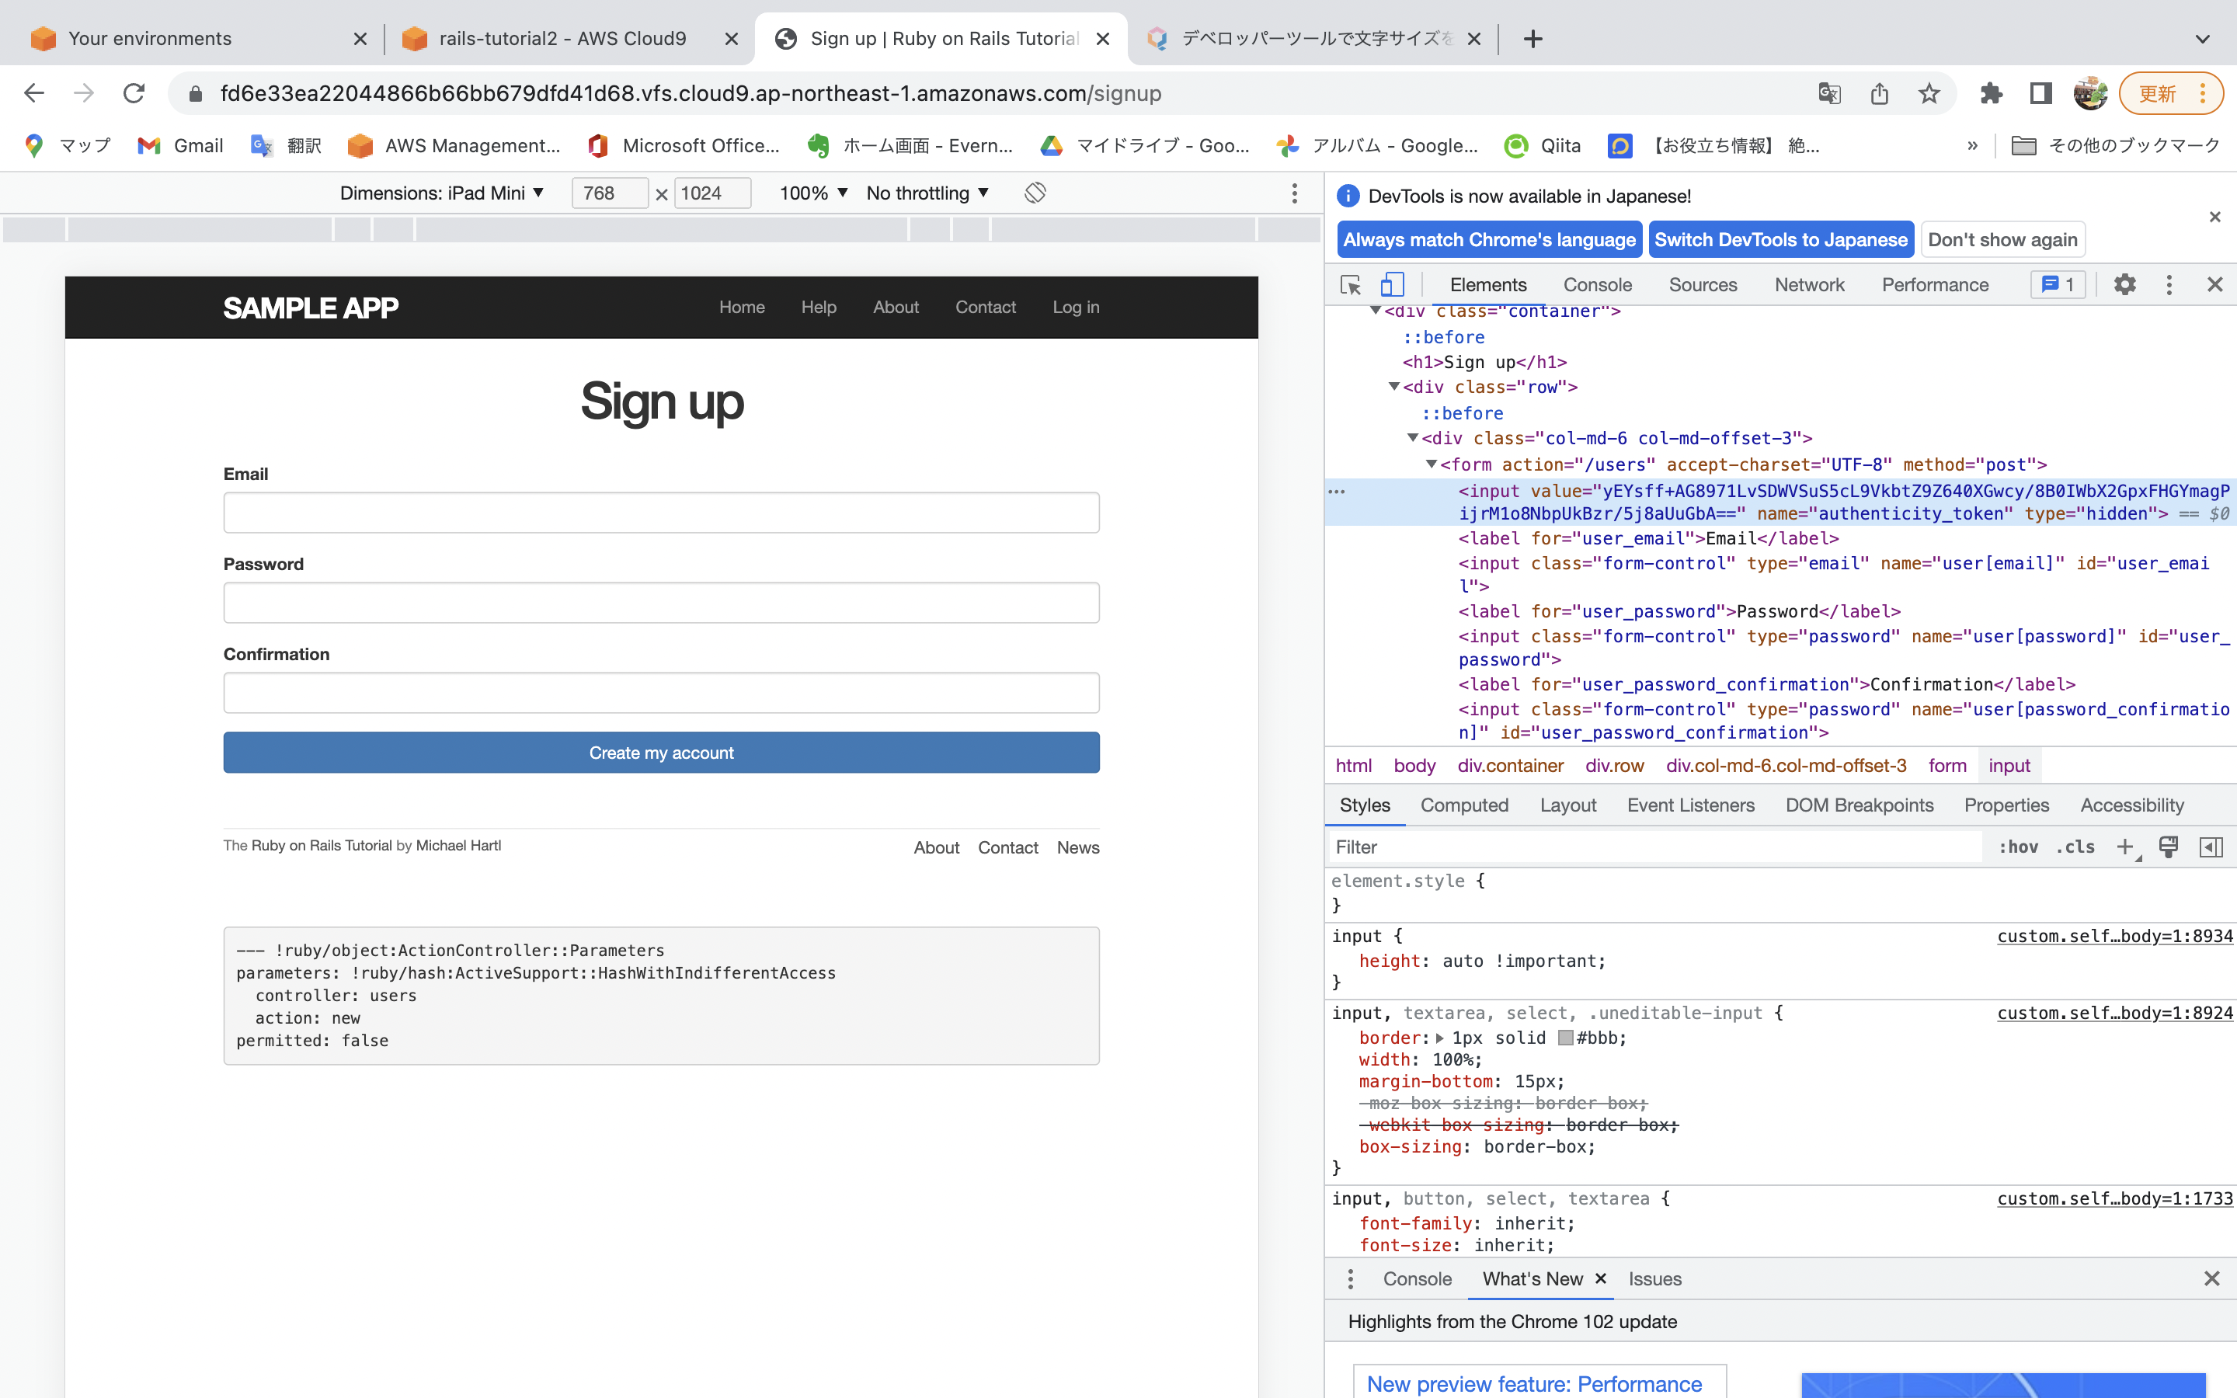Click the #bbb border color swatch
The image size is (2237, 1398).
1565,1038
